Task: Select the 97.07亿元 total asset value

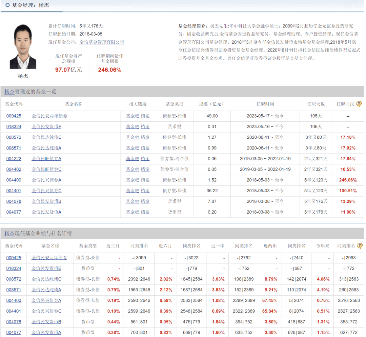Action: [68, 70]
